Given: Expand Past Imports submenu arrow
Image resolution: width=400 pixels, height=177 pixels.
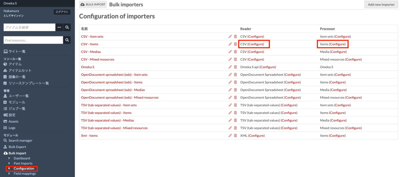Looking at the screenshot, I should click(x=9, y=163).
